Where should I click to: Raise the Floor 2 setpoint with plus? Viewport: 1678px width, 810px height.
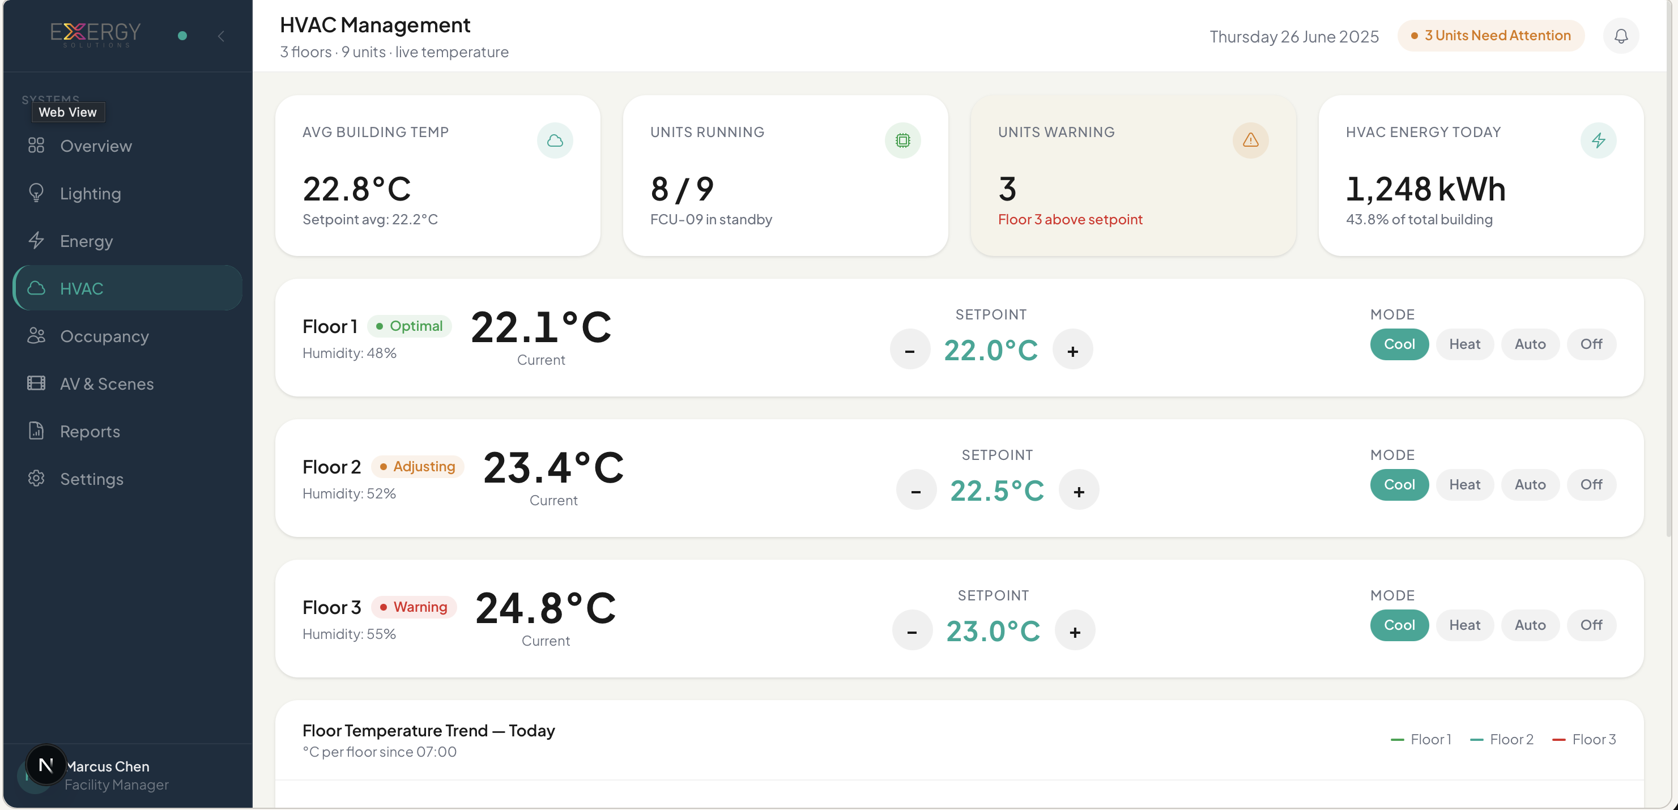1079,489
